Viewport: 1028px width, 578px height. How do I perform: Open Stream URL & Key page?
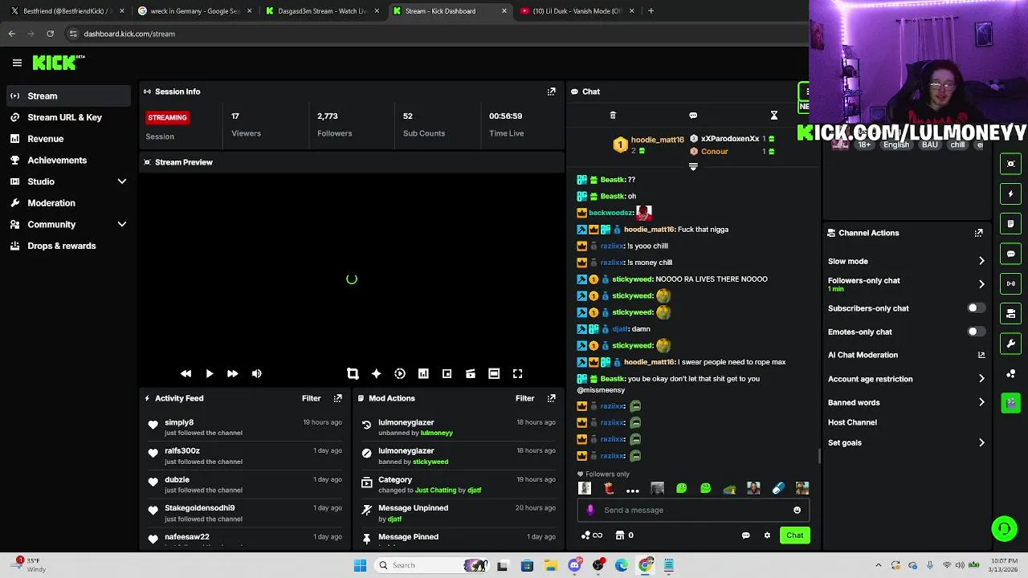tap(68, 117)
